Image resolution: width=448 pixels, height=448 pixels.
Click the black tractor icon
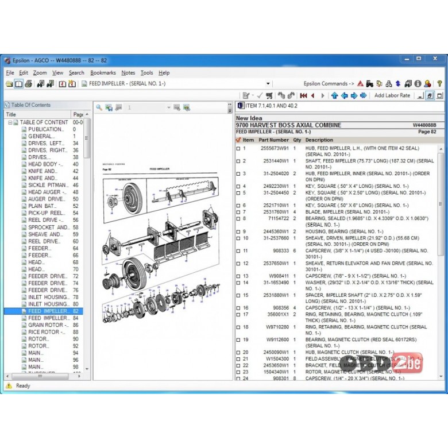point(370,84)
